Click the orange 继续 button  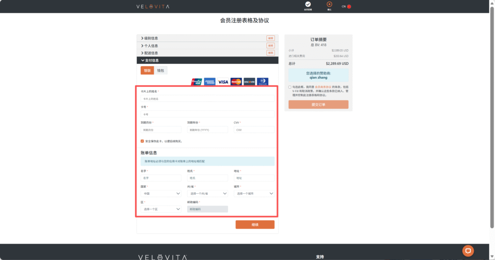point(255,225)
